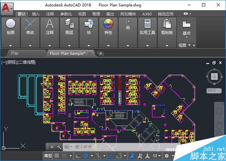
Task: Click the command prompt recent commands icon
Action: [67, 147]
